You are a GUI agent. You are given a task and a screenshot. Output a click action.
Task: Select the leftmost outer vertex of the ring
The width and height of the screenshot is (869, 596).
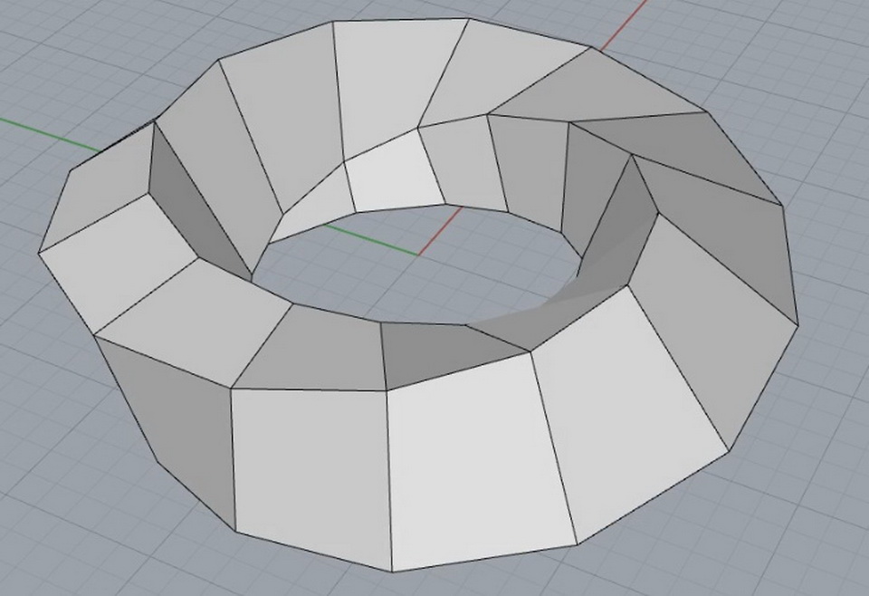tap(39, 252)
